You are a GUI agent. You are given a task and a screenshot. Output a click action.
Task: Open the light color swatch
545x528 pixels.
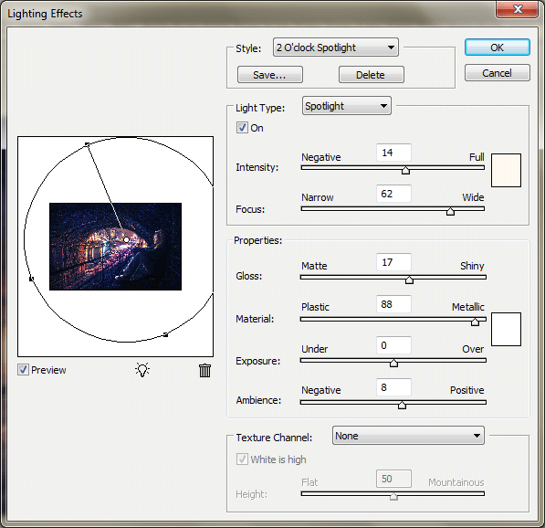tap(506, 171)
